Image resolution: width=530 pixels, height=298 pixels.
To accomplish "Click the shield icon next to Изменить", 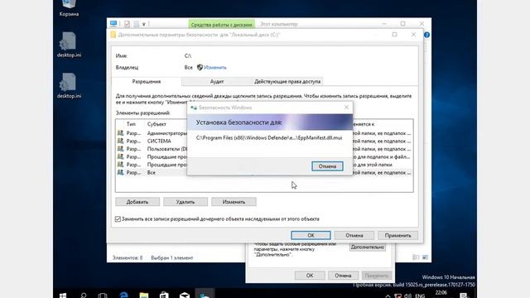I will (x=200, y=67).
